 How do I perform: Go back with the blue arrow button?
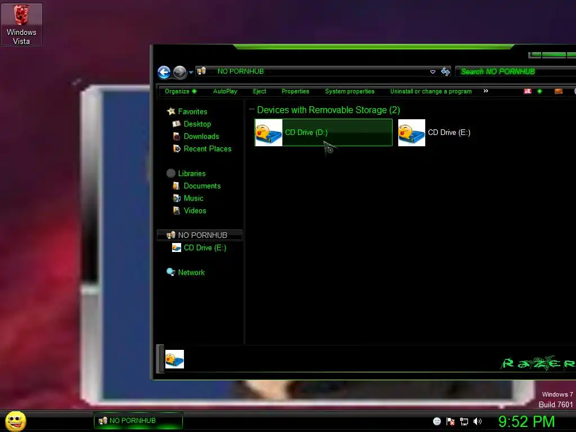[164, 72]
